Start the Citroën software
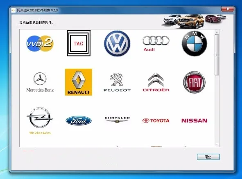This screenshot has width=242, height=179. 156,82
